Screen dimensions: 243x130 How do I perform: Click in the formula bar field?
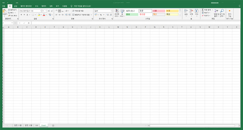tap(136, 23)
